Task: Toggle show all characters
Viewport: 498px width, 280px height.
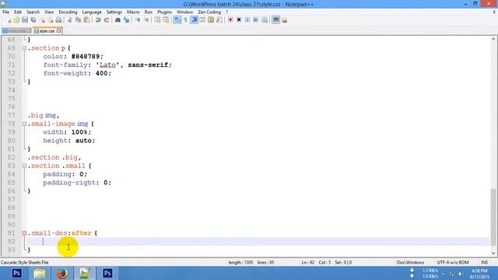Action: click(185, 20)
